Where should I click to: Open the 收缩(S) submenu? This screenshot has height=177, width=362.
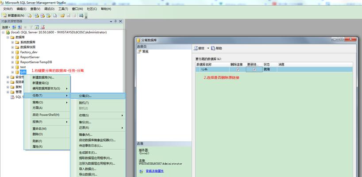pos(98,115)
